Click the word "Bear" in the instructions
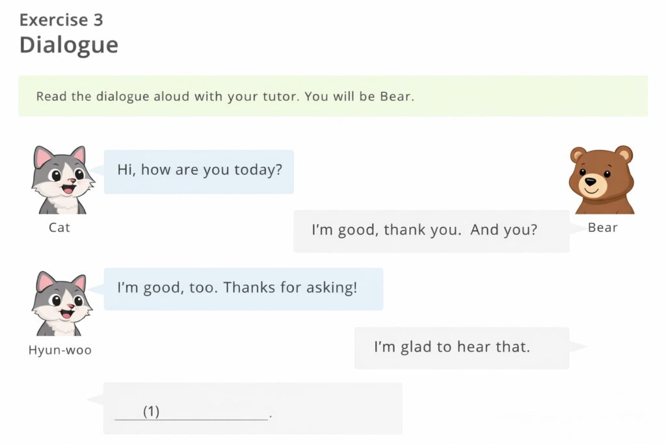666x444 pixels. point(395,97)
